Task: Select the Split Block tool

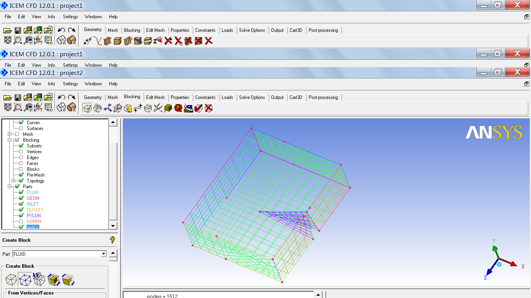Action: pyautogui.click(x=98, y=108)
